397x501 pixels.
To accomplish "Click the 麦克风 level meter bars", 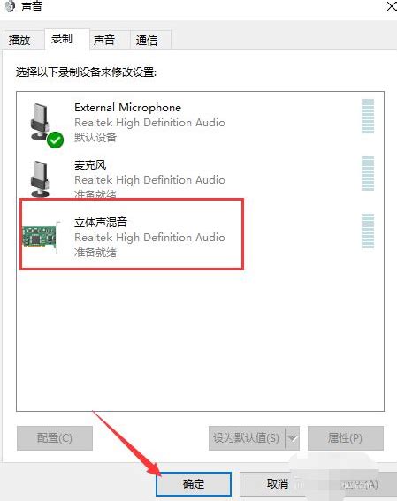I will pyautogui.click(x=368, y=173).
